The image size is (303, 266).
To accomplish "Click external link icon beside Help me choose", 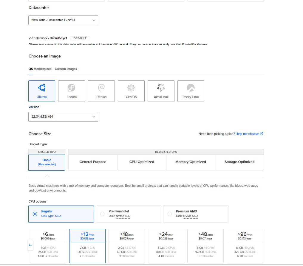I will [x=262, y=134].
